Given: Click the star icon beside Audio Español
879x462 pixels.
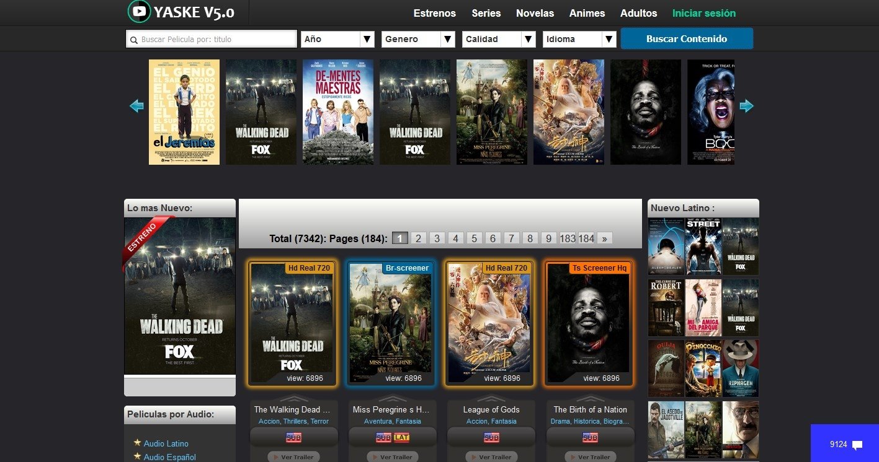Looking at the screenshot, I should tap(137, 456).
